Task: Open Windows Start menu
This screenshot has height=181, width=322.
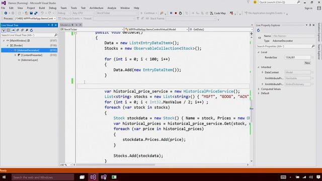Action: click(x=4, y=177)
